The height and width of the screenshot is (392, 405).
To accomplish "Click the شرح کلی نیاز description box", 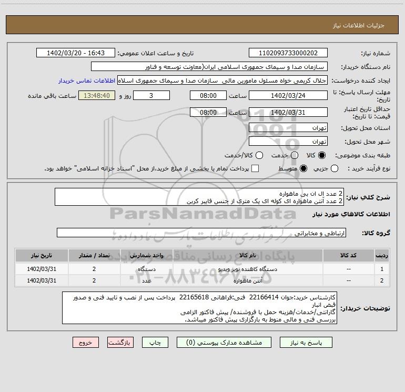I will [x=199, y=197].
